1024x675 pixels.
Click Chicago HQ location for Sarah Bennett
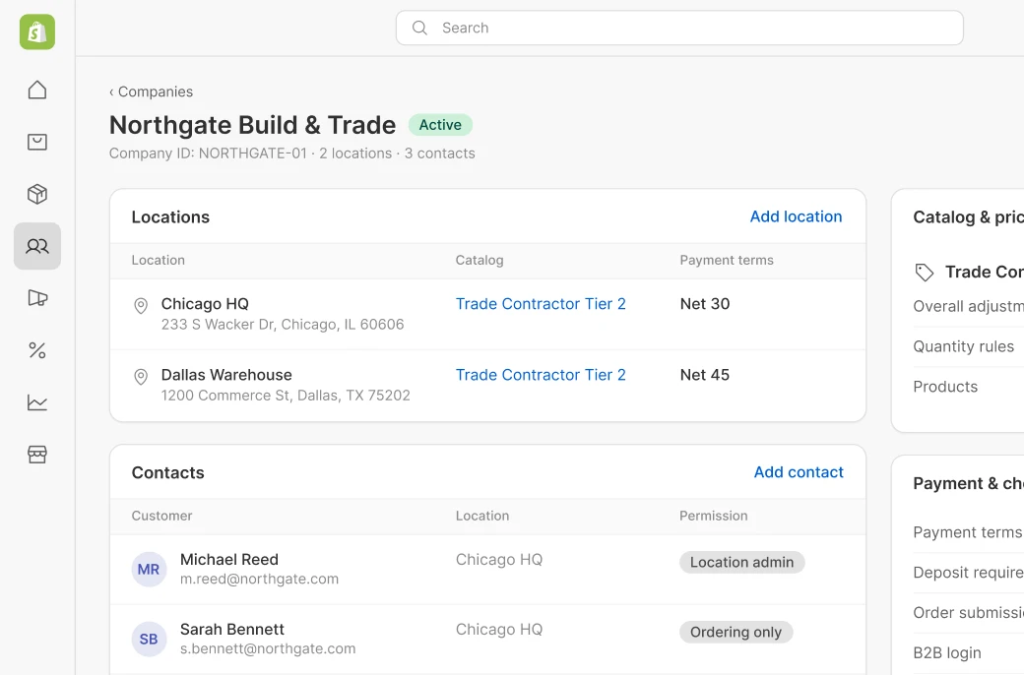(499, 630)
